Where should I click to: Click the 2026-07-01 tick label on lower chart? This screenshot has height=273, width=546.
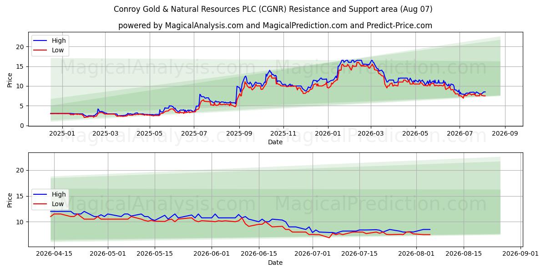click(x=313, y=254)
